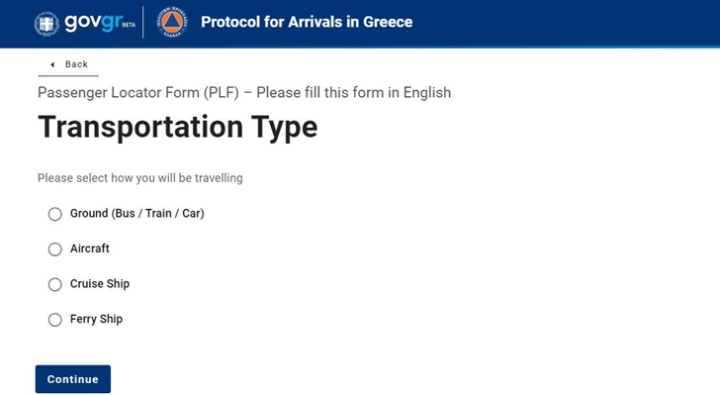Click the Back arrow icon
This screenshot has width=720, height=395.
pyautogui.click(x=52, y=64)
